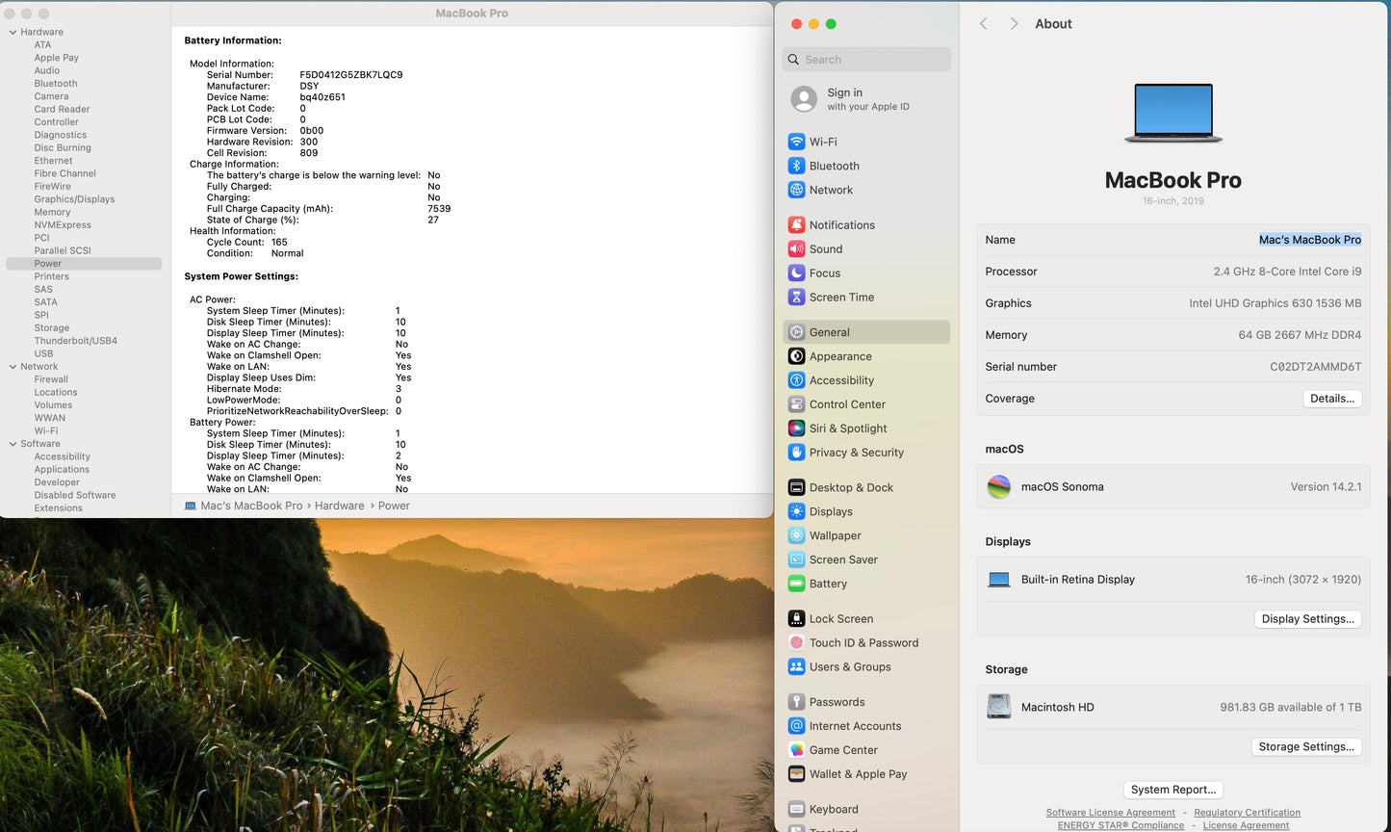
Task: Select the Battery icon in settings sidebar
Action: point(796,584)
